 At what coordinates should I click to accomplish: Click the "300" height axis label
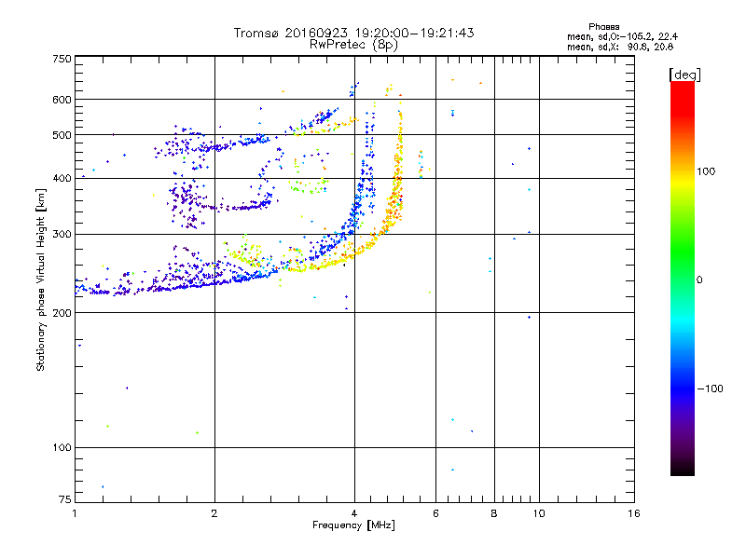(62, 235)
